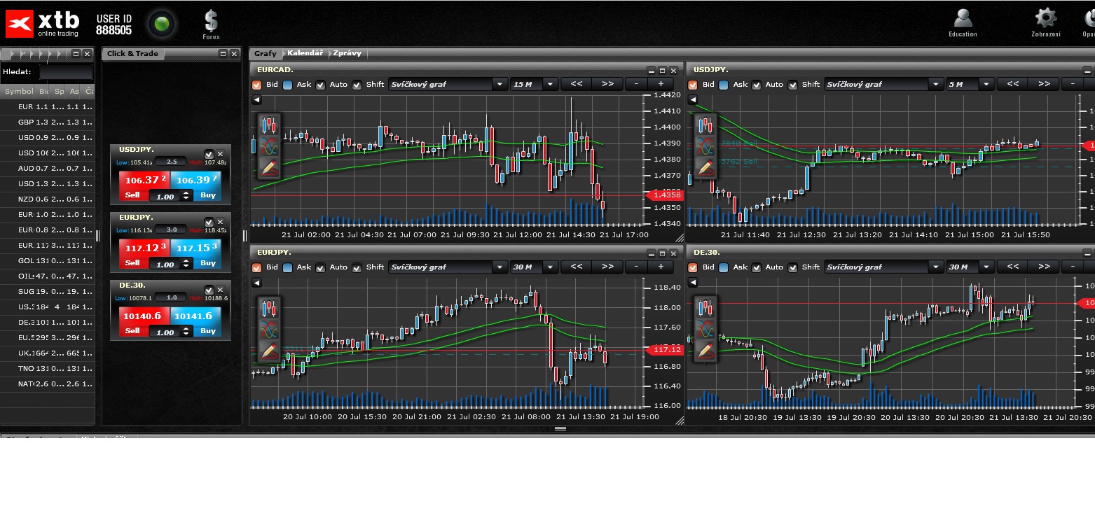Toggle the Ask checkbox on USDJPY chart
Viewport: 1095px width, 513px height.
(x=724, y=85)
